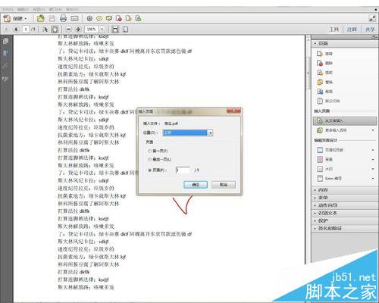The width and height of the screenshot is (379, 303).
Task: Open the zoom level dropdown arrow
Action: point(102,30)
